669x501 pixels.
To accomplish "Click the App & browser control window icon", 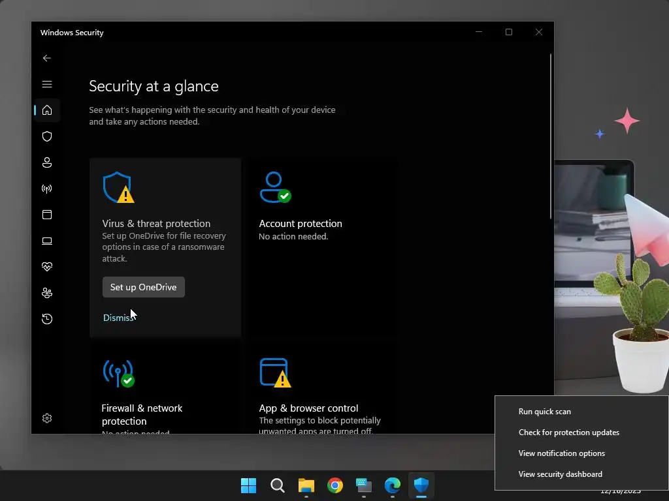I will [275, 373].
